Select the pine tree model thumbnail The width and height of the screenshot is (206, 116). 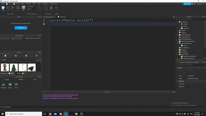[14, 67]
